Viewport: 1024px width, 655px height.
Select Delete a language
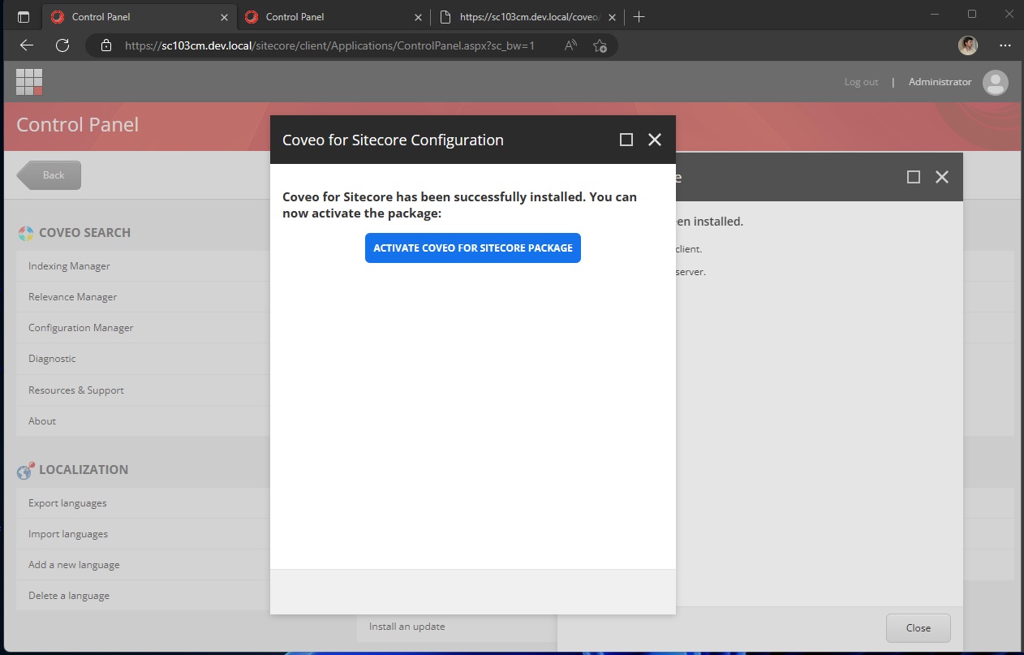pos(69,596)
